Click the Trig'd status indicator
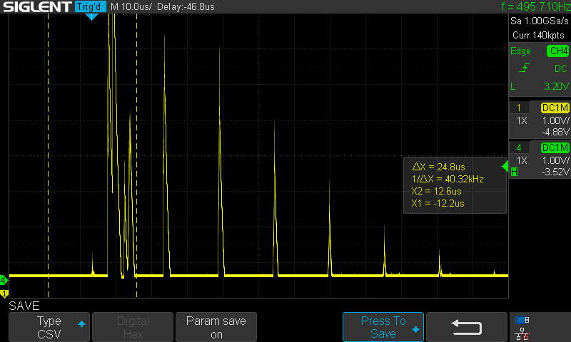571x342 pixels. click(x=91, y=6)
